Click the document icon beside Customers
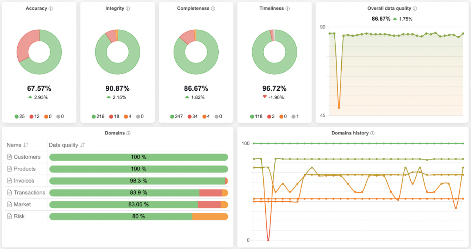 coord(10,157)
